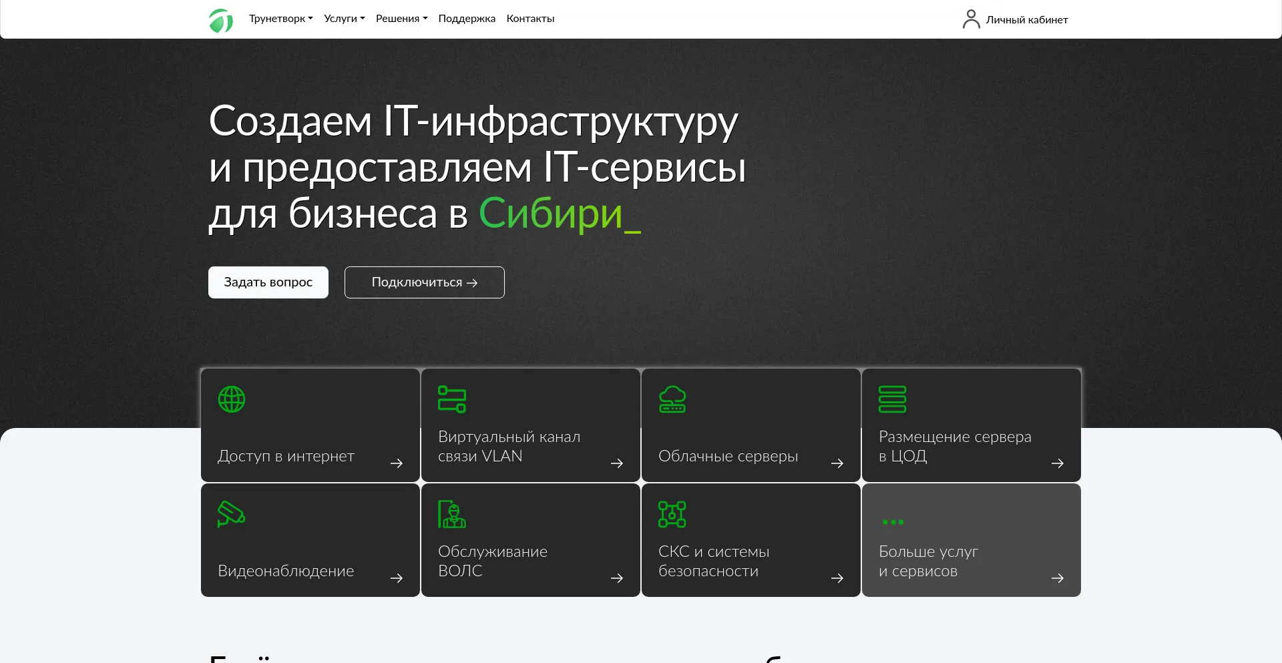This screenshot has height=663, width=1282.
Task: Open the Трунетворк dropdown menu
Action: (x=281, y=19)
